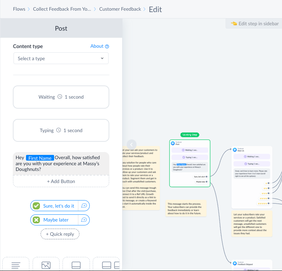Viewport: 282px width, 271px height.
Task: Open Collect Feedback From Yo... breadcrumb
Action: [62, 9]
